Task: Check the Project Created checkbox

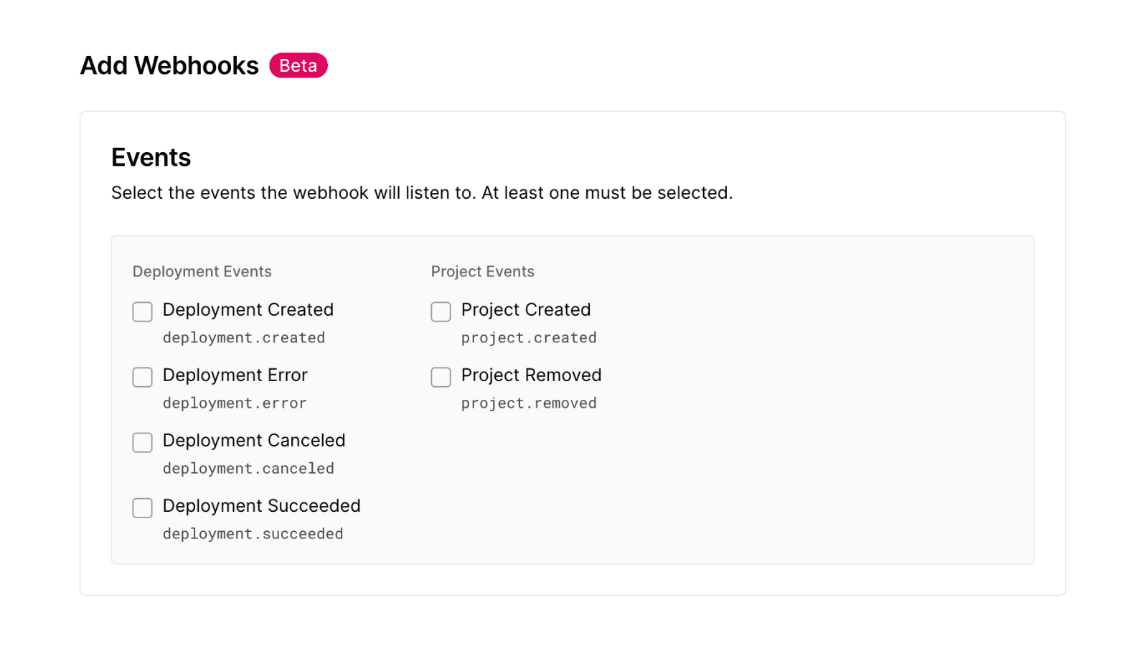Action: [x=441, y=312]
